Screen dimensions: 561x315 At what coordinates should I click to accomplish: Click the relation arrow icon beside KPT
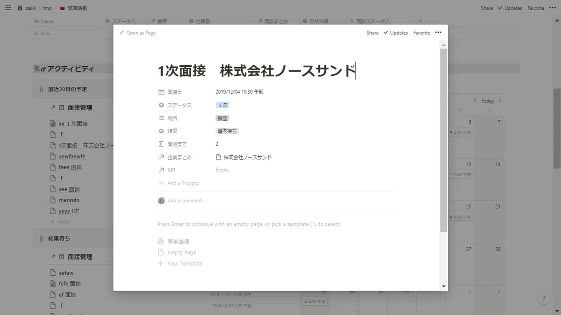161,170
